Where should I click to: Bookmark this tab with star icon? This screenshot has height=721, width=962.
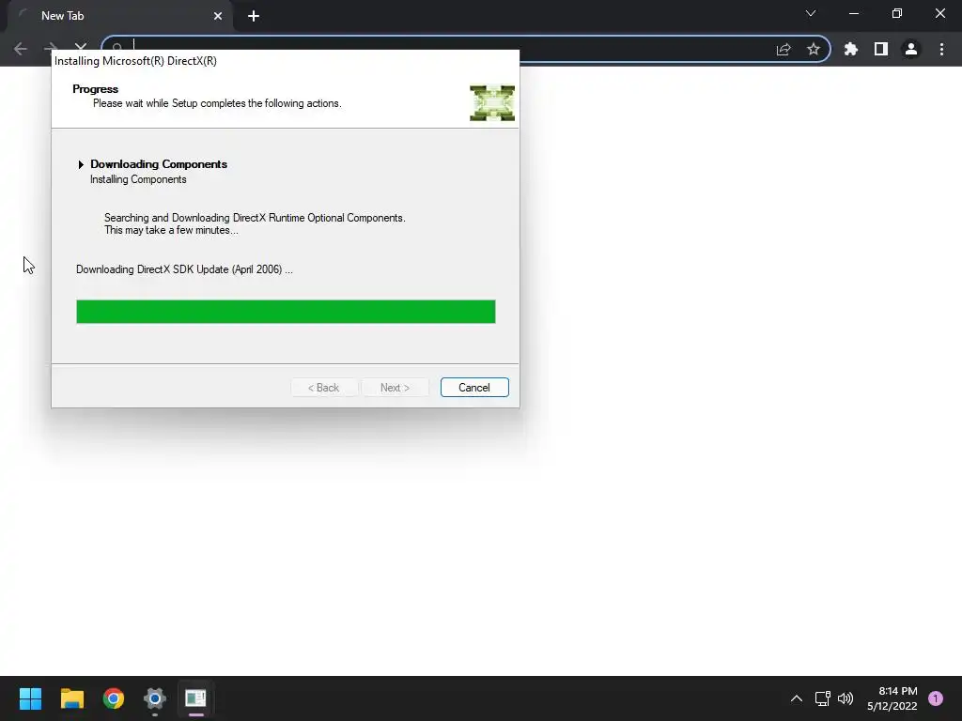(814, 49)
